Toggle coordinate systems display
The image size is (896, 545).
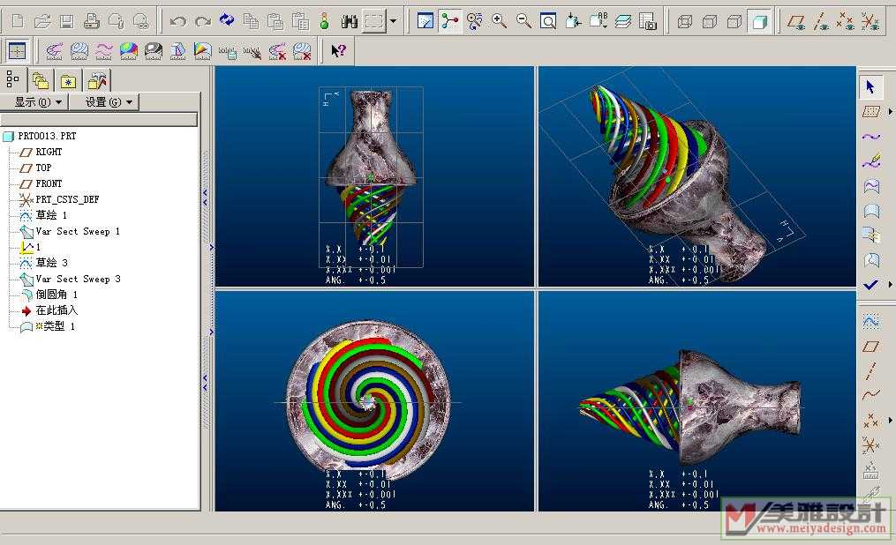pos(870,22)
